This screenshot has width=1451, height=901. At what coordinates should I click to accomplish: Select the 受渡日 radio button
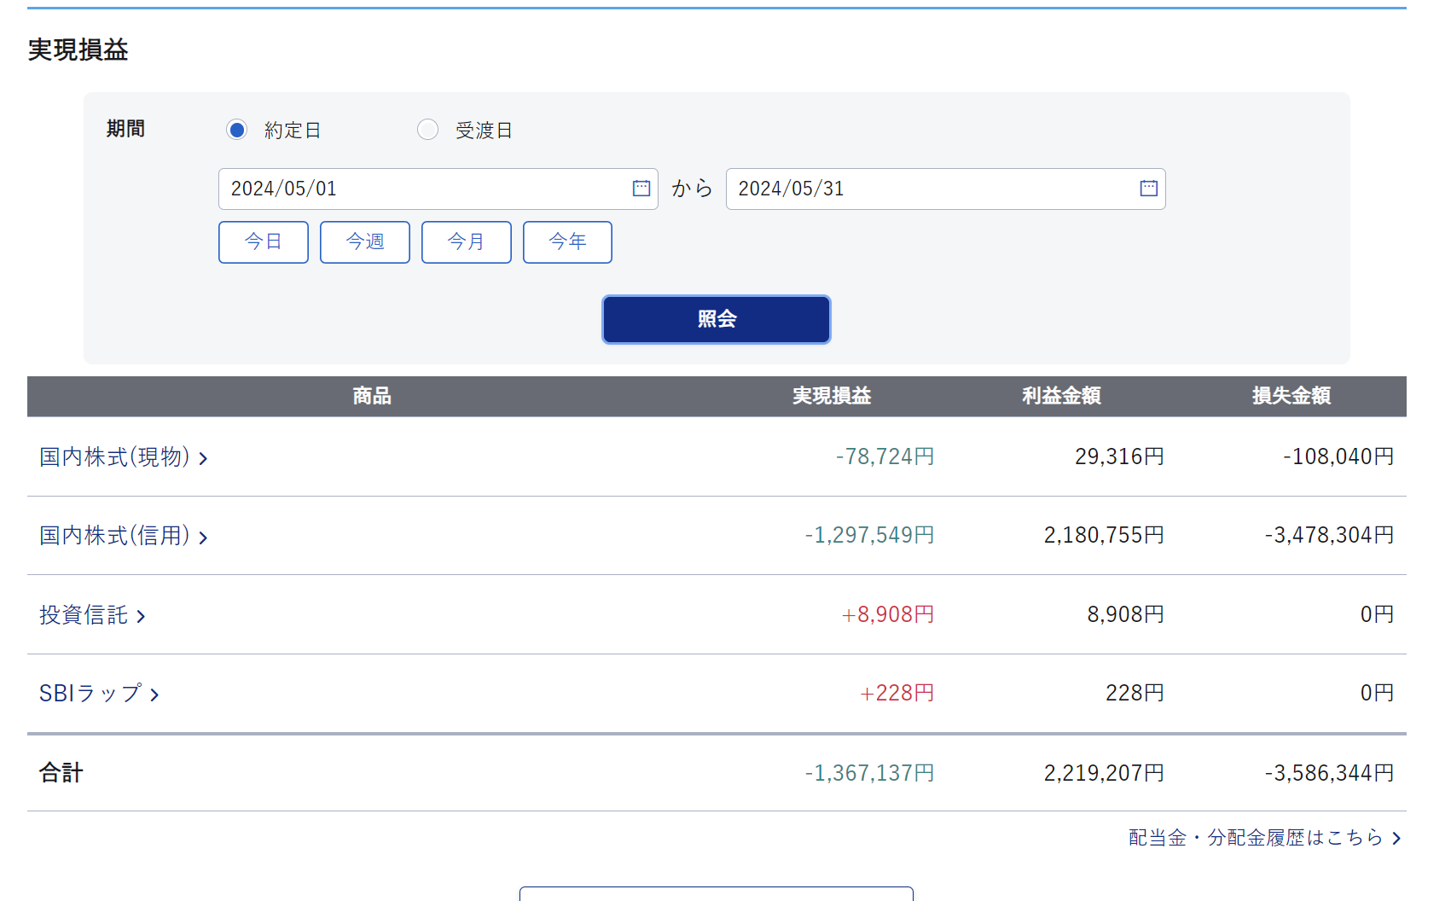[x=427, y=130]
